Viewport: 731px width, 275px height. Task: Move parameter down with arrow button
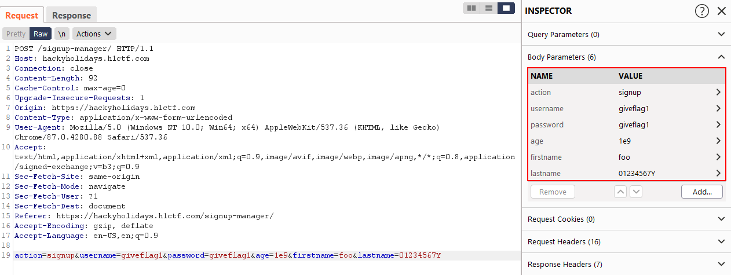pyautogui.click(x=636, y=192)
